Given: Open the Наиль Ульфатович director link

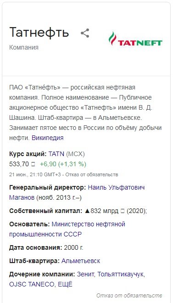Looking at the screenshot, I should [116, 187].
